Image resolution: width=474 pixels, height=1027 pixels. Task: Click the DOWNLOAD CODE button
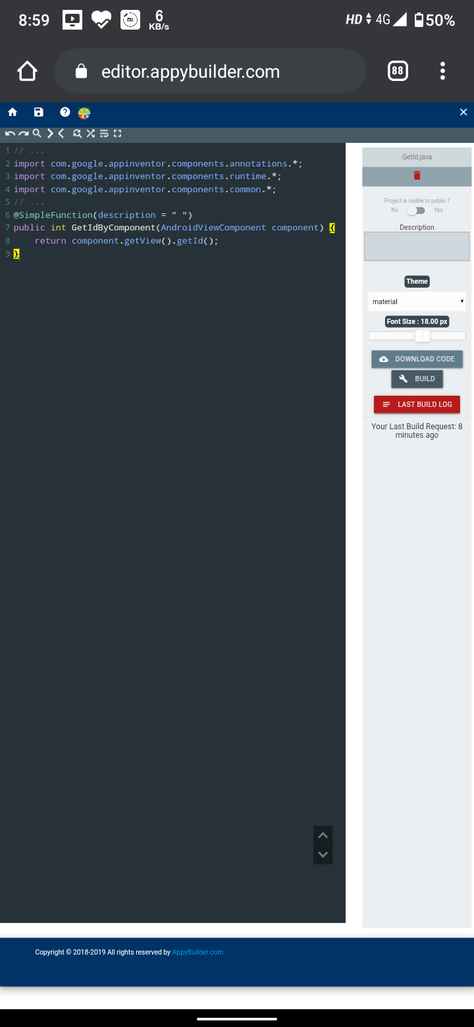tap(417, 359)
